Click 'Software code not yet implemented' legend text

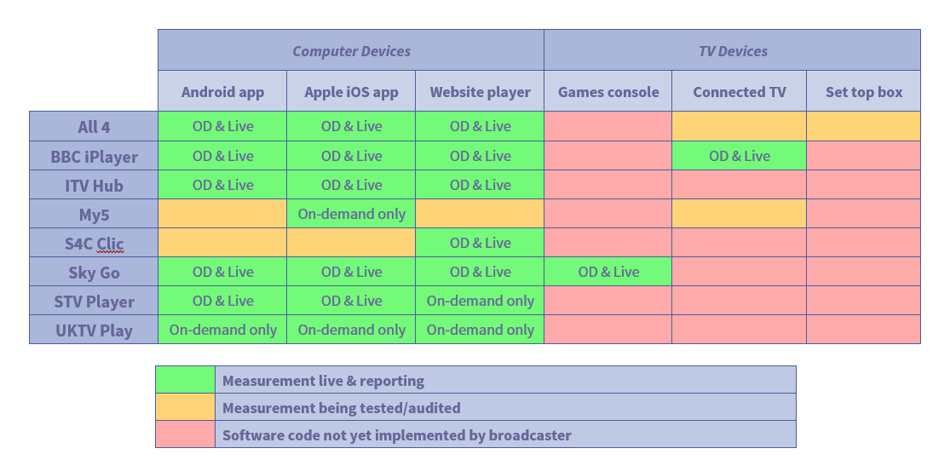tap(396, 435)
